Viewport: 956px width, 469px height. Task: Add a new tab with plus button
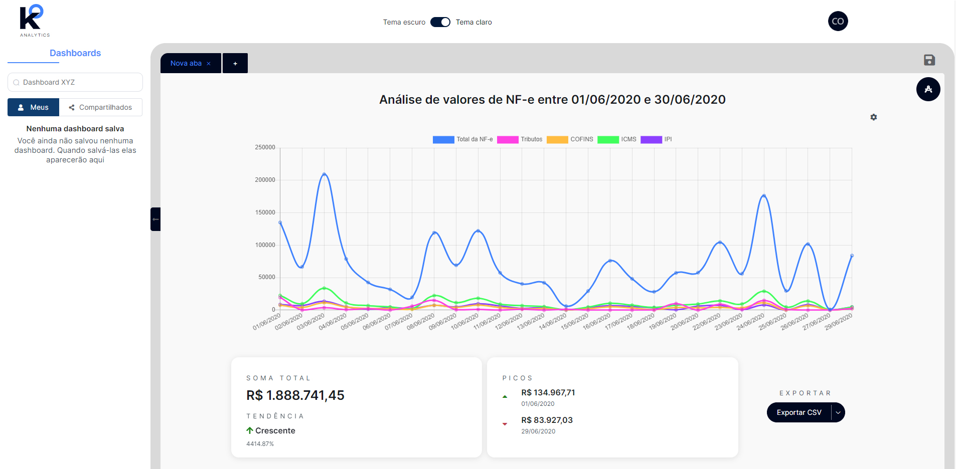point(235,63)
